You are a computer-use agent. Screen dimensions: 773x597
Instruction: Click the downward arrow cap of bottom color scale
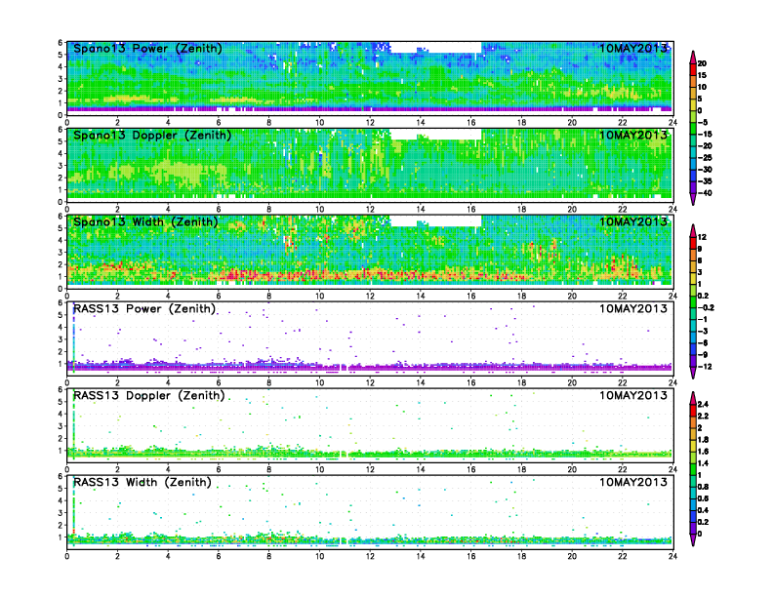693,539
